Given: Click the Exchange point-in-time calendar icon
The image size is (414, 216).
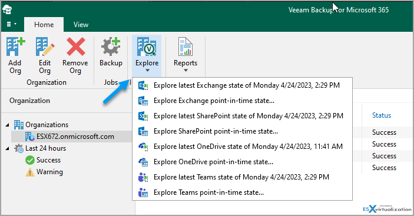Looking at the screenshot, I should point(143,101).
